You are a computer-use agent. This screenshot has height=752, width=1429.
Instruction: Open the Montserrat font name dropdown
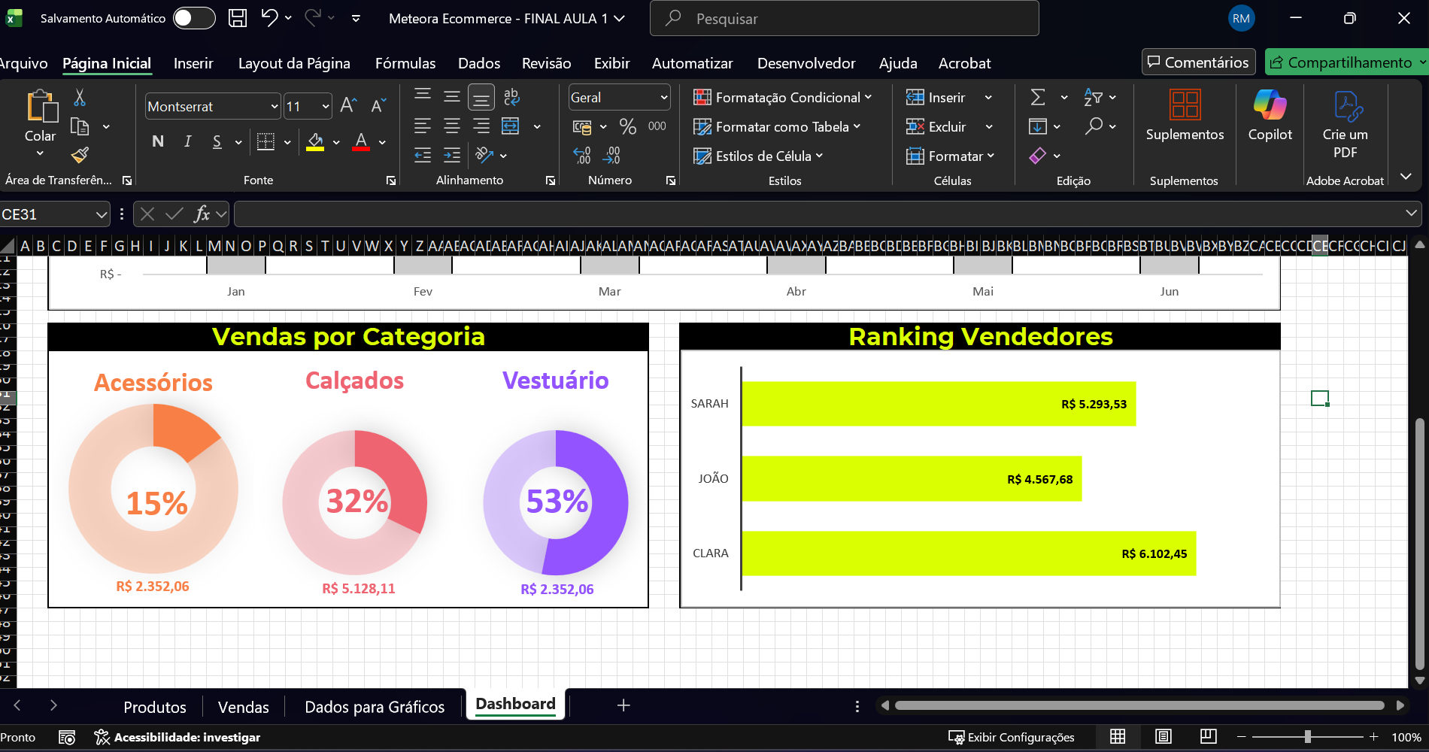(x=274, y=107)
